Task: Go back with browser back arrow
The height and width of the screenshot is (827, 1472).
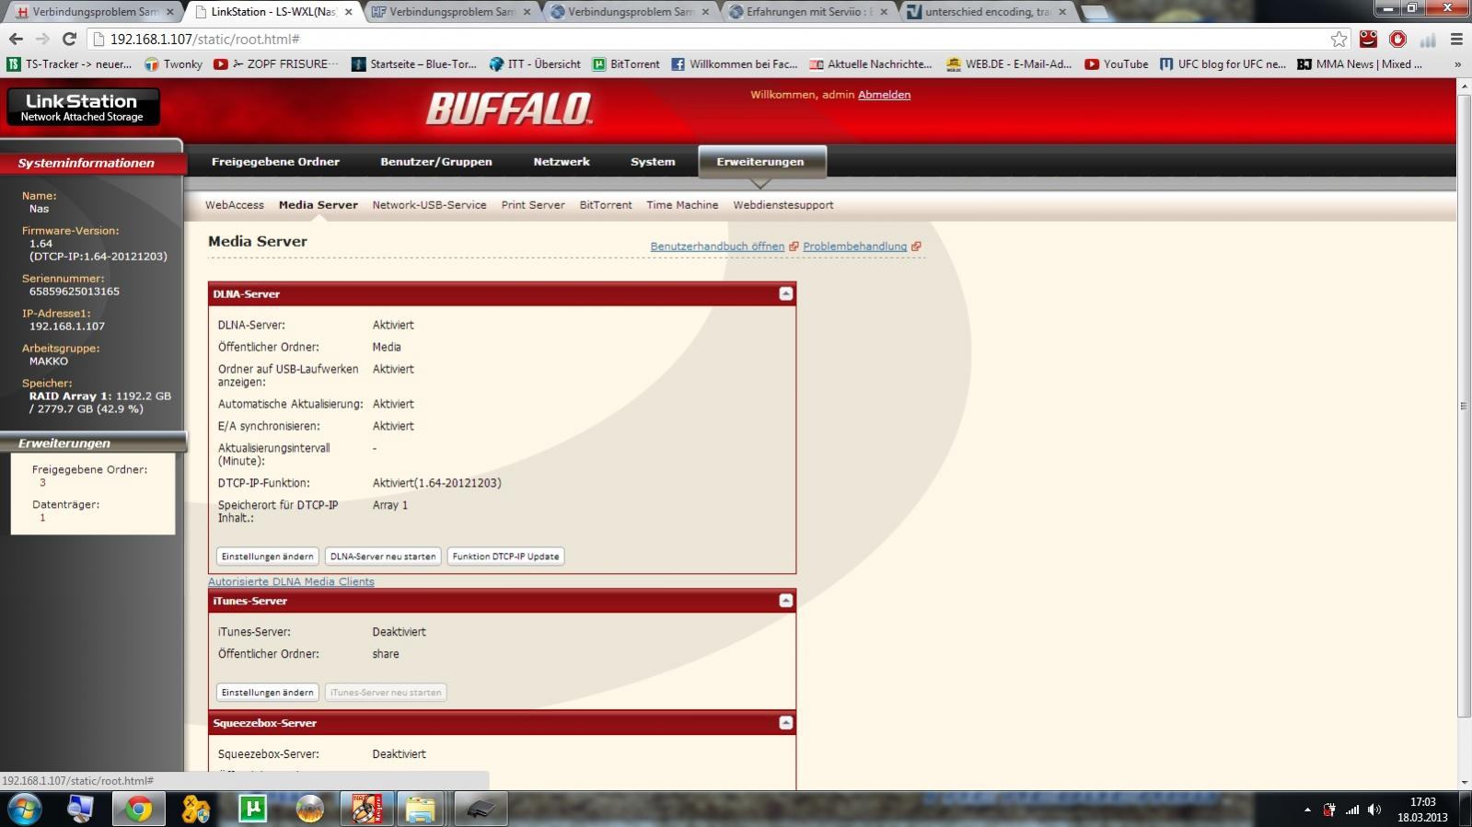Action: click(x=16, y=39)
